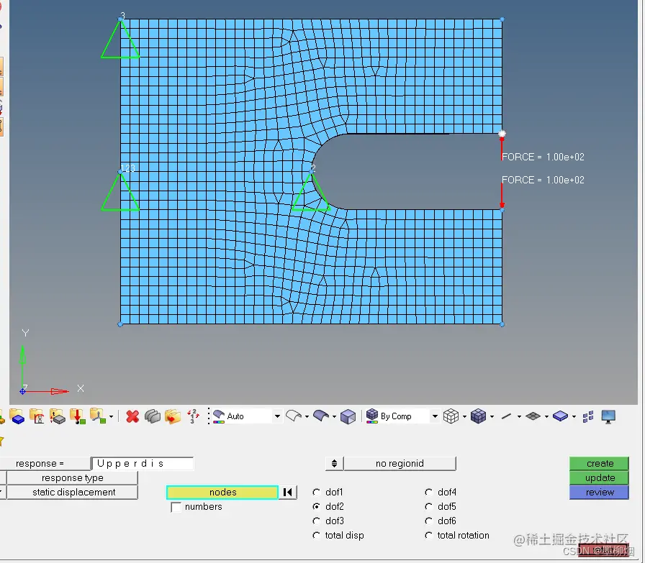The height and width of the screenshot is (563, 645).
Task: Click the Components collector icon with blue box
Action: coord(17,417)
